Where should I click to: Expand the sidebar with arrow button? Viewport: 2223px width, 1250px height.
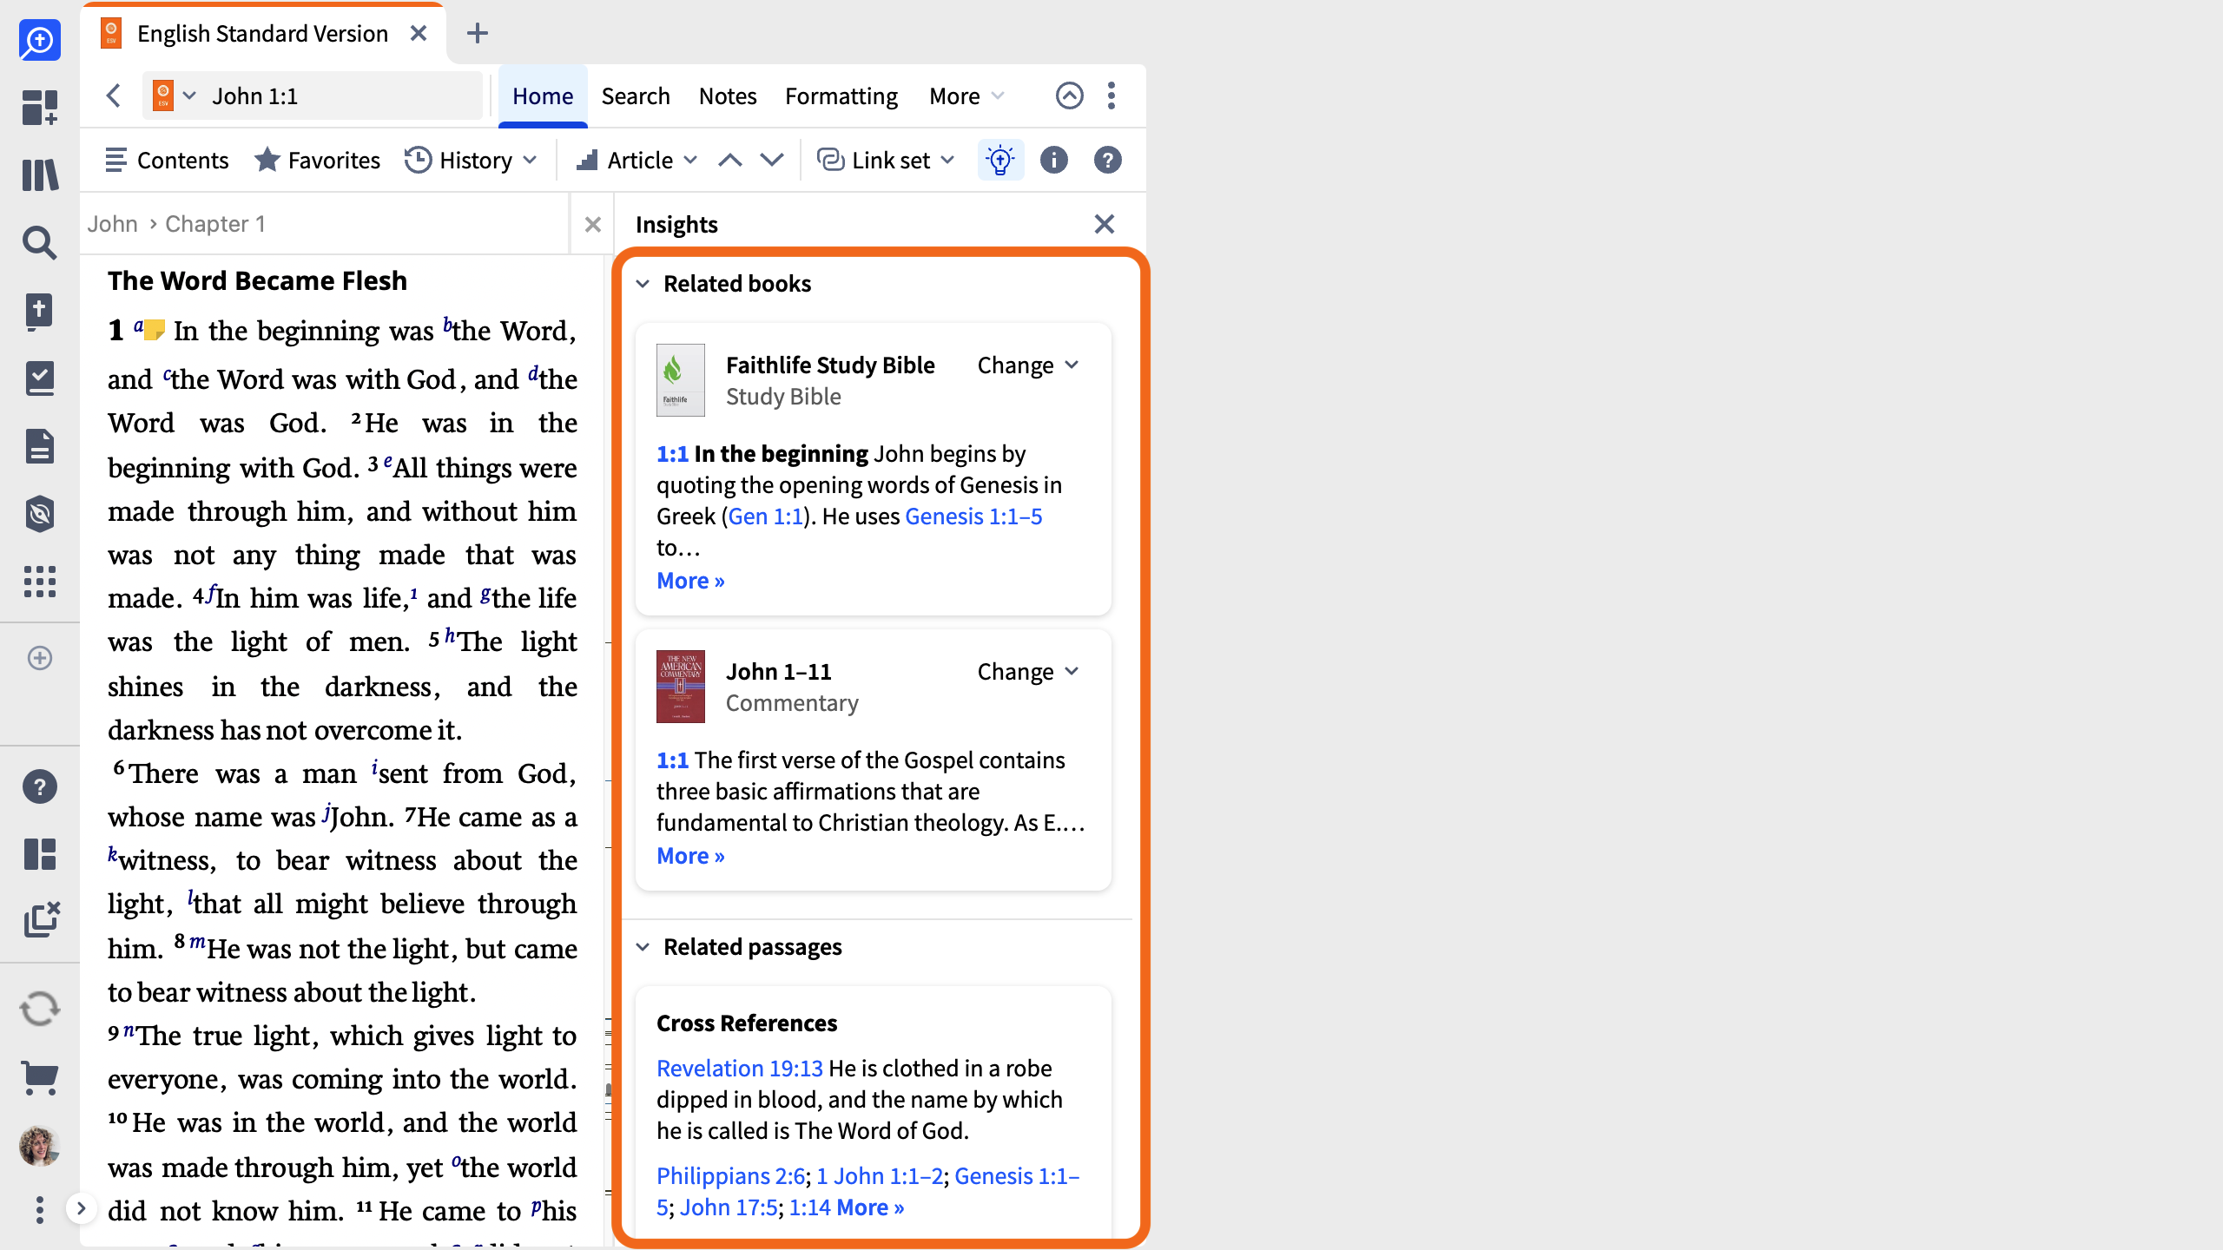coord(81,1208)
